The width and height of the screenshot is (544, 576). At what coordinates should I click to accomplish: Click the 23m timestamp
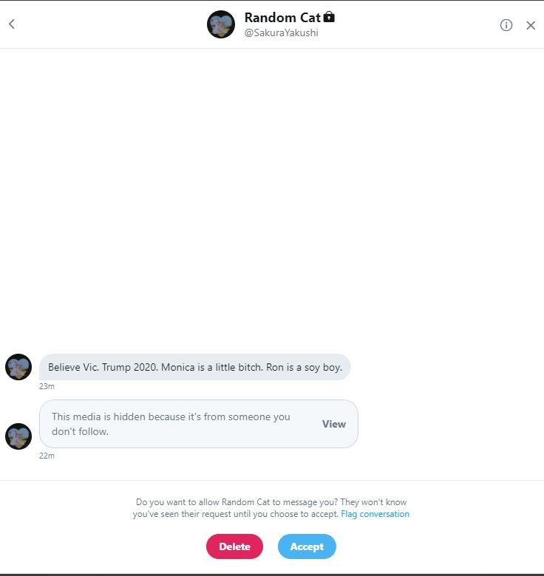(47, 386)
